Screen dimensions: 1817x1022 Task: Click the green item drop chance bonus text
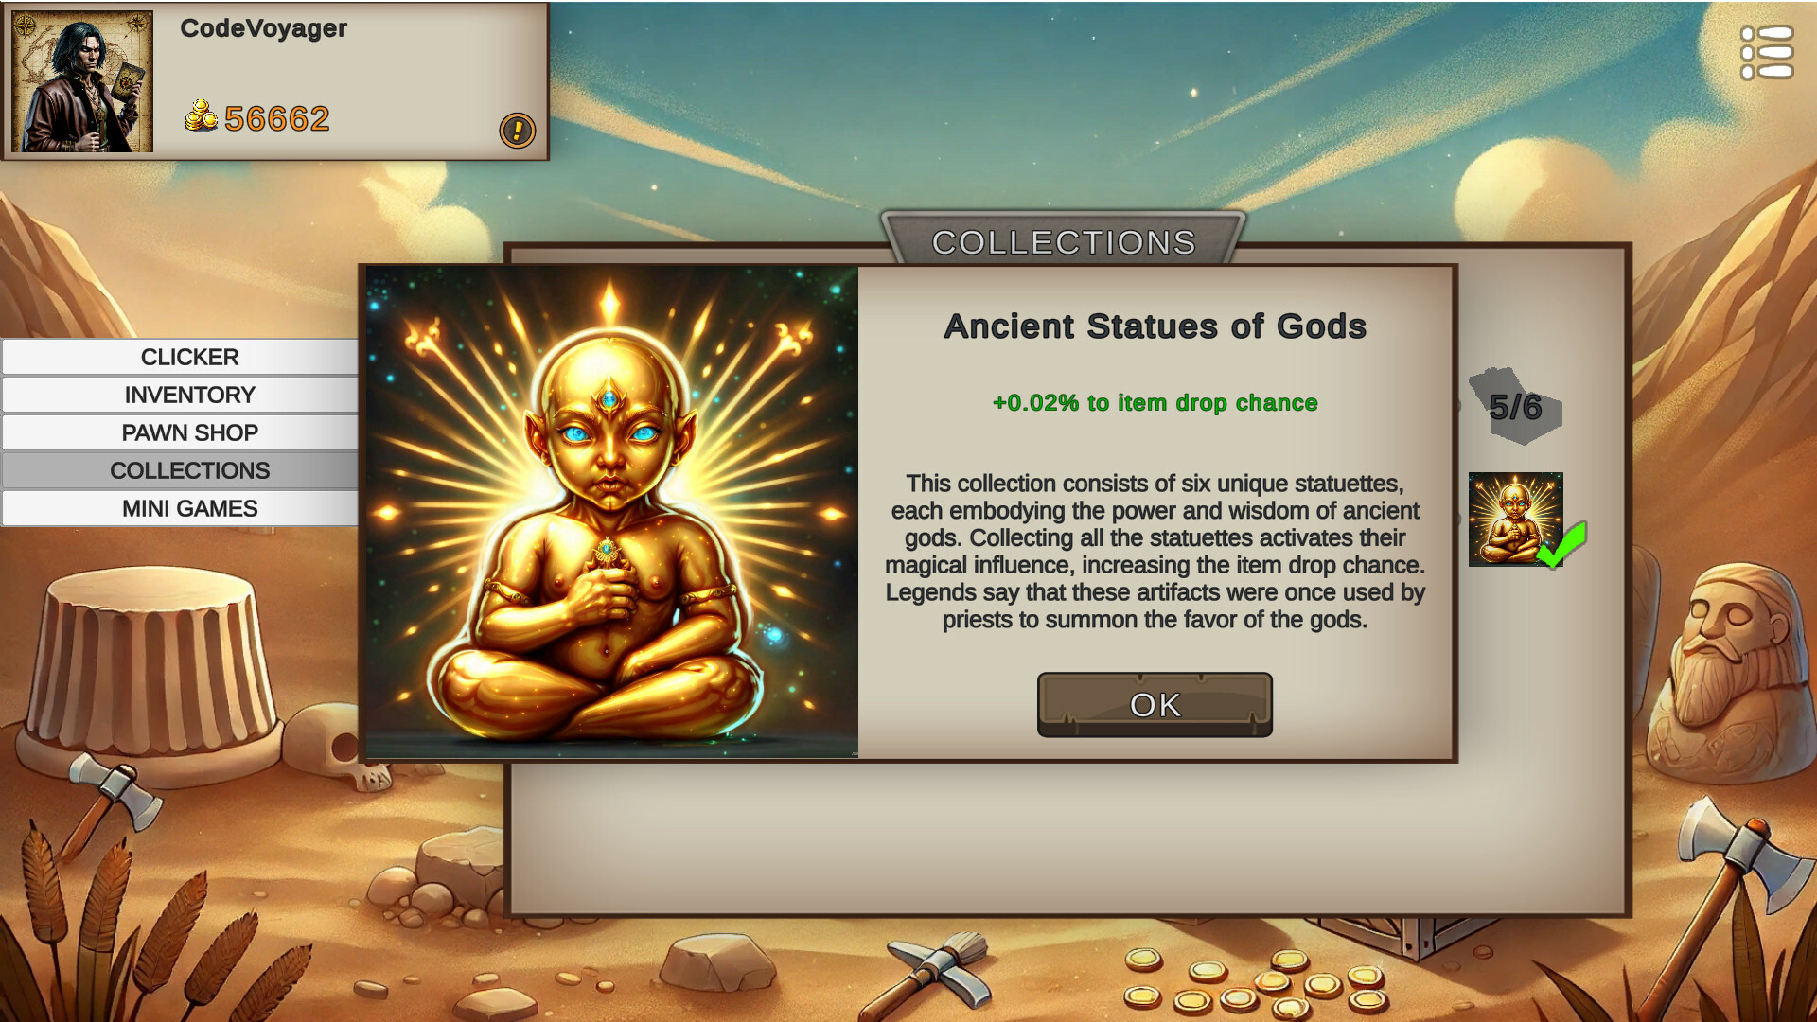click(x=1155, y=403)
